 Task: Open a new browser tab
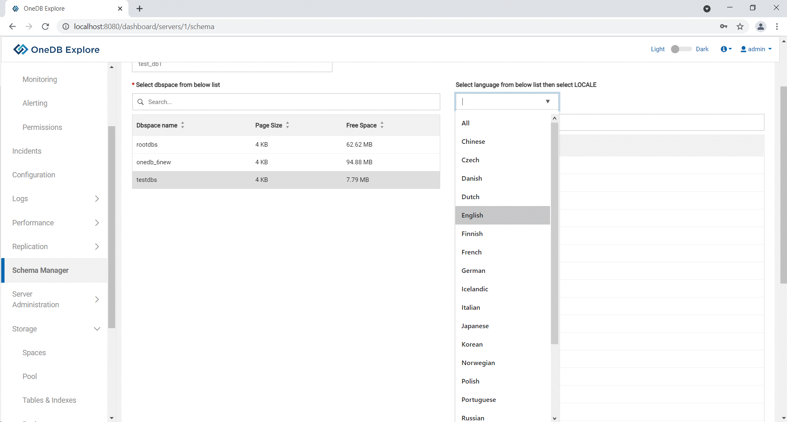pyautogui.click(x=139, y=9)
